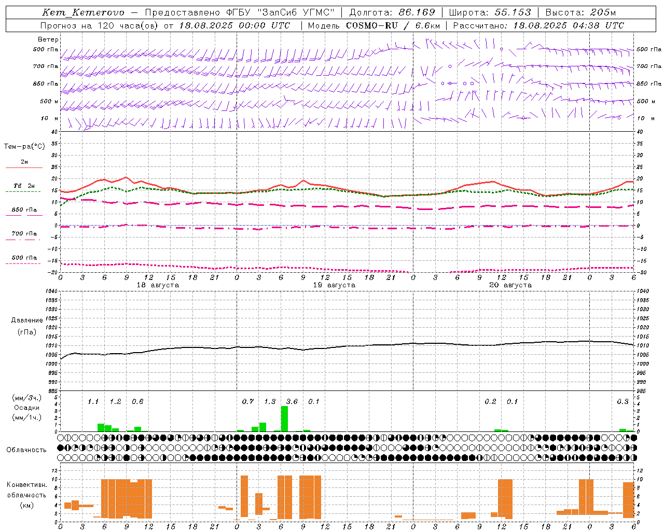The image size is (664, 531).
Task: Click the "(км)" unit under облачность
Action: coord(27,505)
